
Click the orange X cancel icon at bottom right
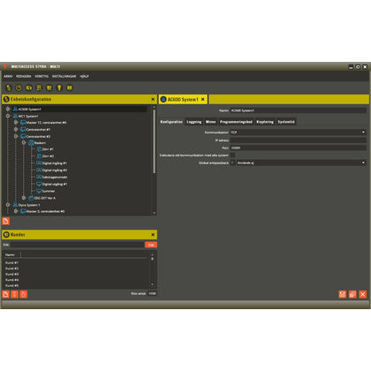click(x=363, y=294)
